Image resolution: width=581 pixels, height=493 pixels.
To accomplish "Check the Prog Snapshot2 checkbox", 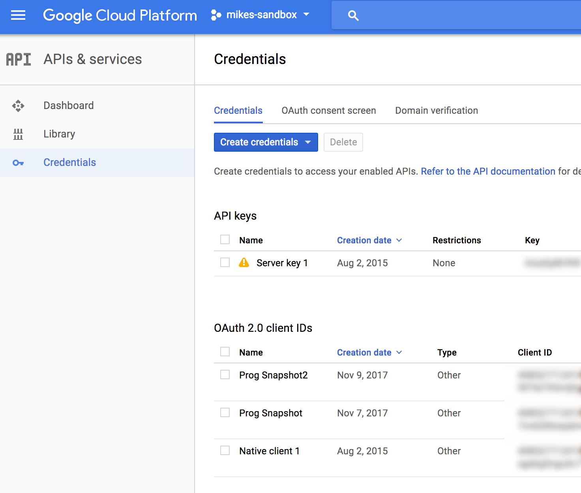I will [x=225, y=374].
